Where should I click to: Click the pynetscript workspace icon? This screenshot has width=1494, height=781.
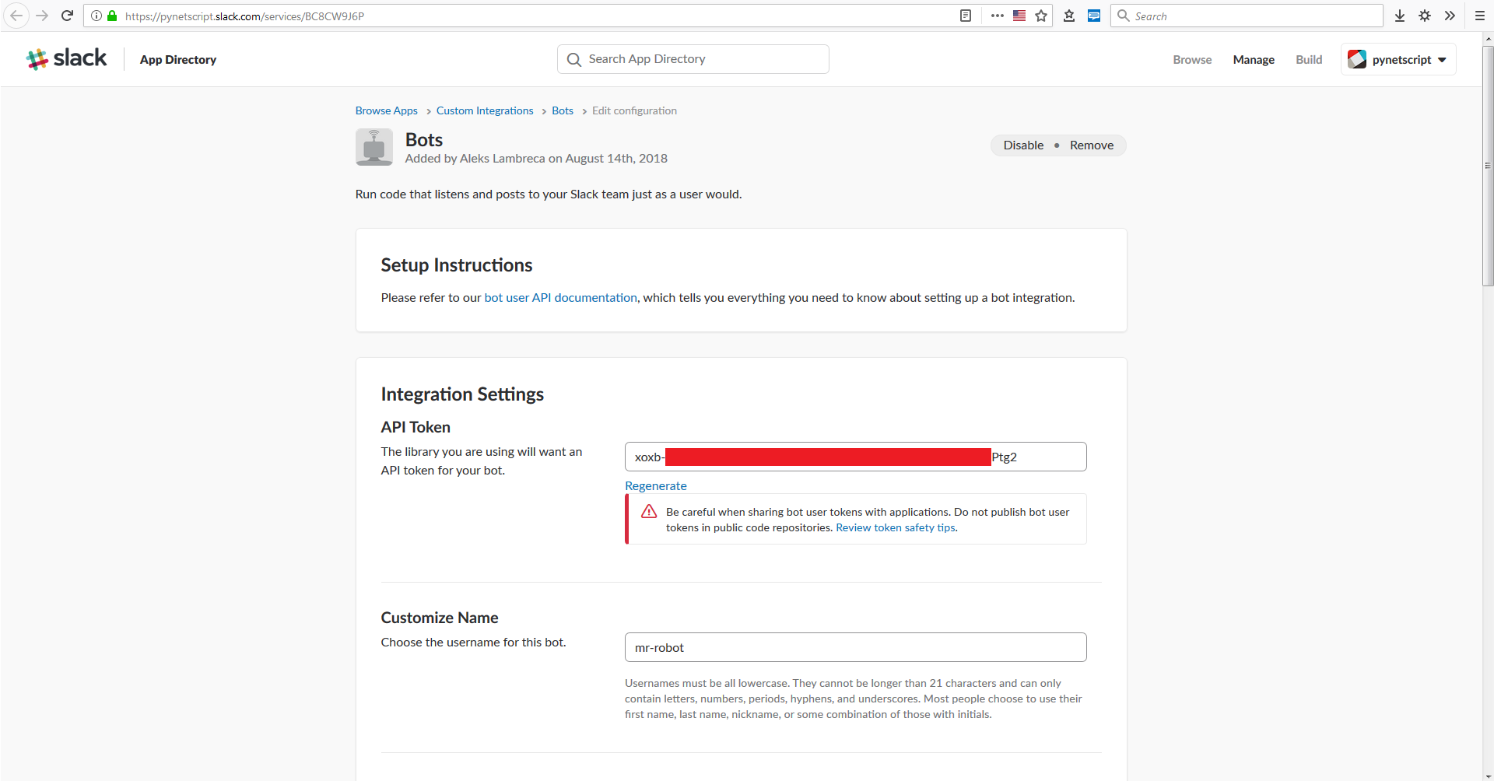point(1357,59)
